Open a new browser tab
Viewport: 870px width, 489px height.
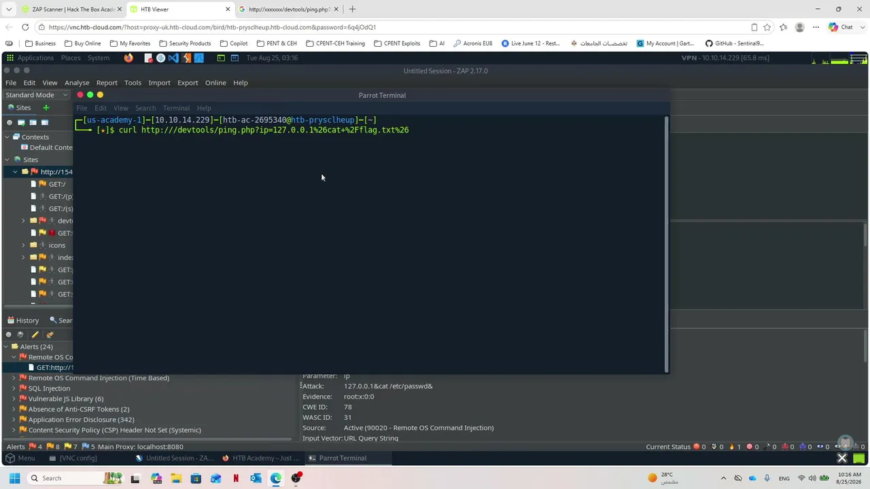(352, 10)
